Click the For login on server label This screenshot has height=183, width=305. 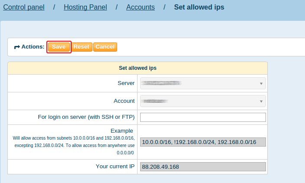tap(86, 117)
